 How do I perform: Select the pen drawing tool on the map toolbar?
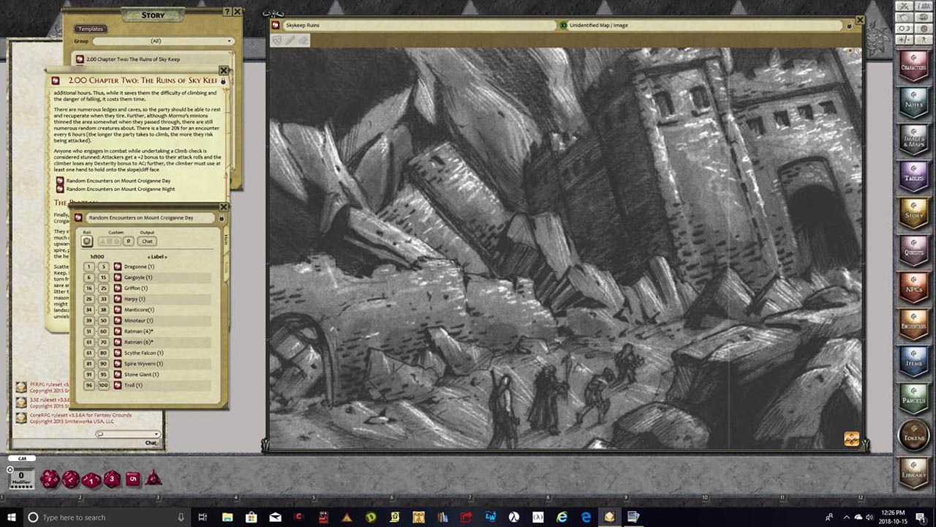coord(291,40)
